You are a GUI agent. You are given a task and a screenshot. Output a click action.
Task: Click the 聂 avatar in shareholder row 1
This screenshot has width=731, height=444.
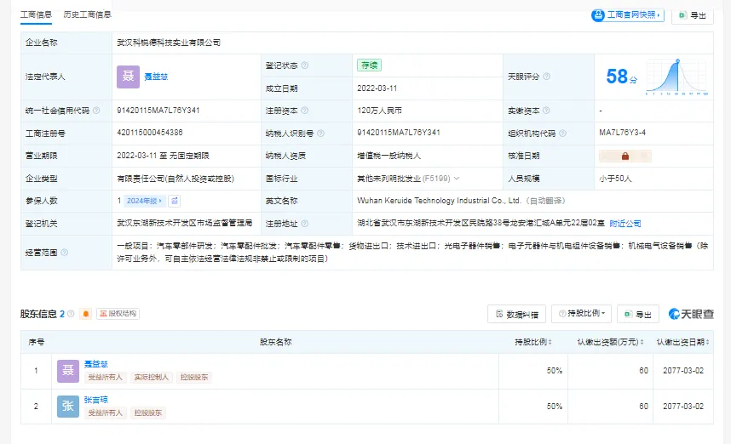(68, 371)
